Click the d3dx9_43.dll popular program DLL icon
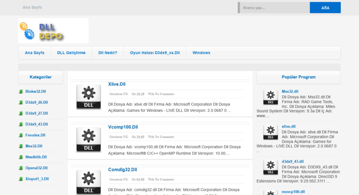The image size is (359, 195). click(270, 167)
